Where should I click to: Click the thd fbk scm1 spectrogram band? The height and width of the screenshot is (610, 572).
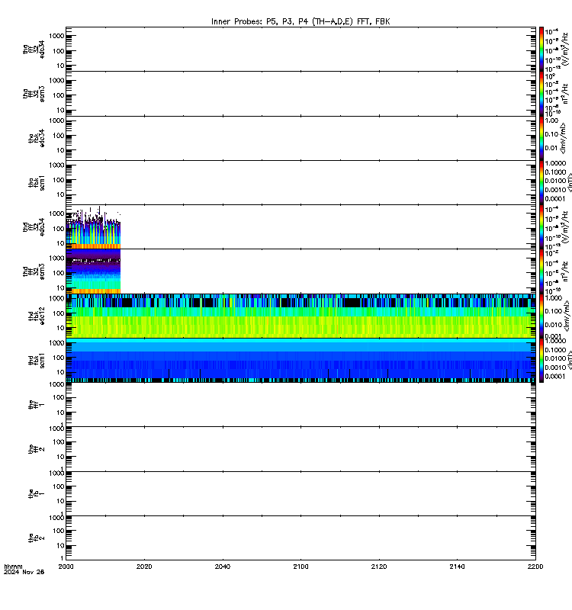300,360
